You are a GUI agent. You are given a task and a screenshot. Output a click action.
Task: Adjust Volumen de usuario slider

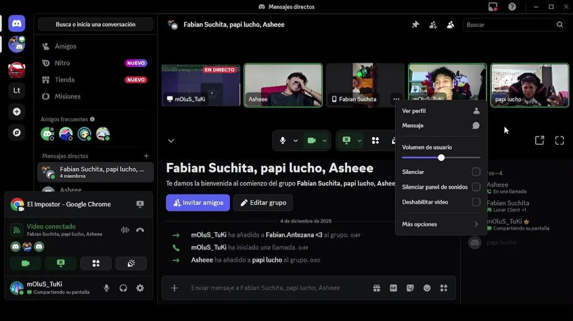[441, 158]
